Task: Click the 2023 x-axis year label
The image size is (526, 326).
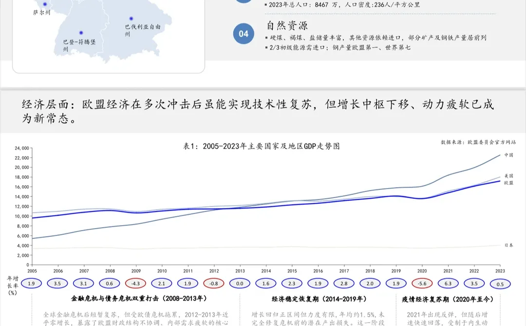Action: (500, 271)
